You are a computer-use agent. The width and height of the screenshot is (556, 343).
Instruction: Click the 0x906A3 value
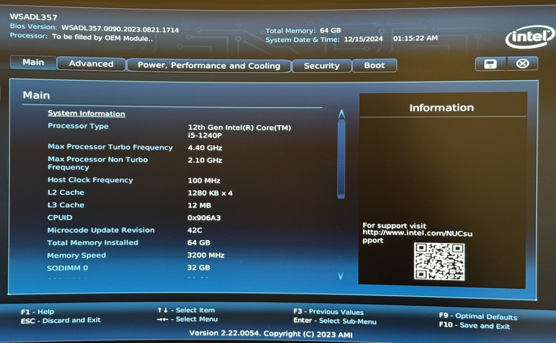[x=204, y=218]
